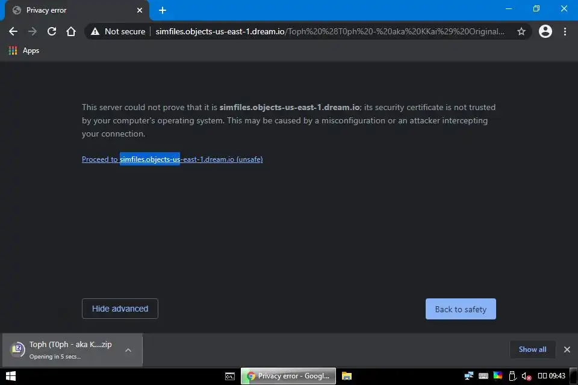578x385 pixels.
Task: Go back using the browser back arrow
Action: (x=13, y=32)
